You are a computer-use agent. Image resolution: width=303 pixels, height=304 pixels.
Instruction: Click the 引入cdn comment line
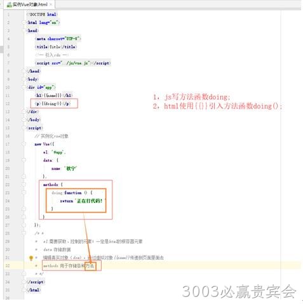[x=51, y=55]
